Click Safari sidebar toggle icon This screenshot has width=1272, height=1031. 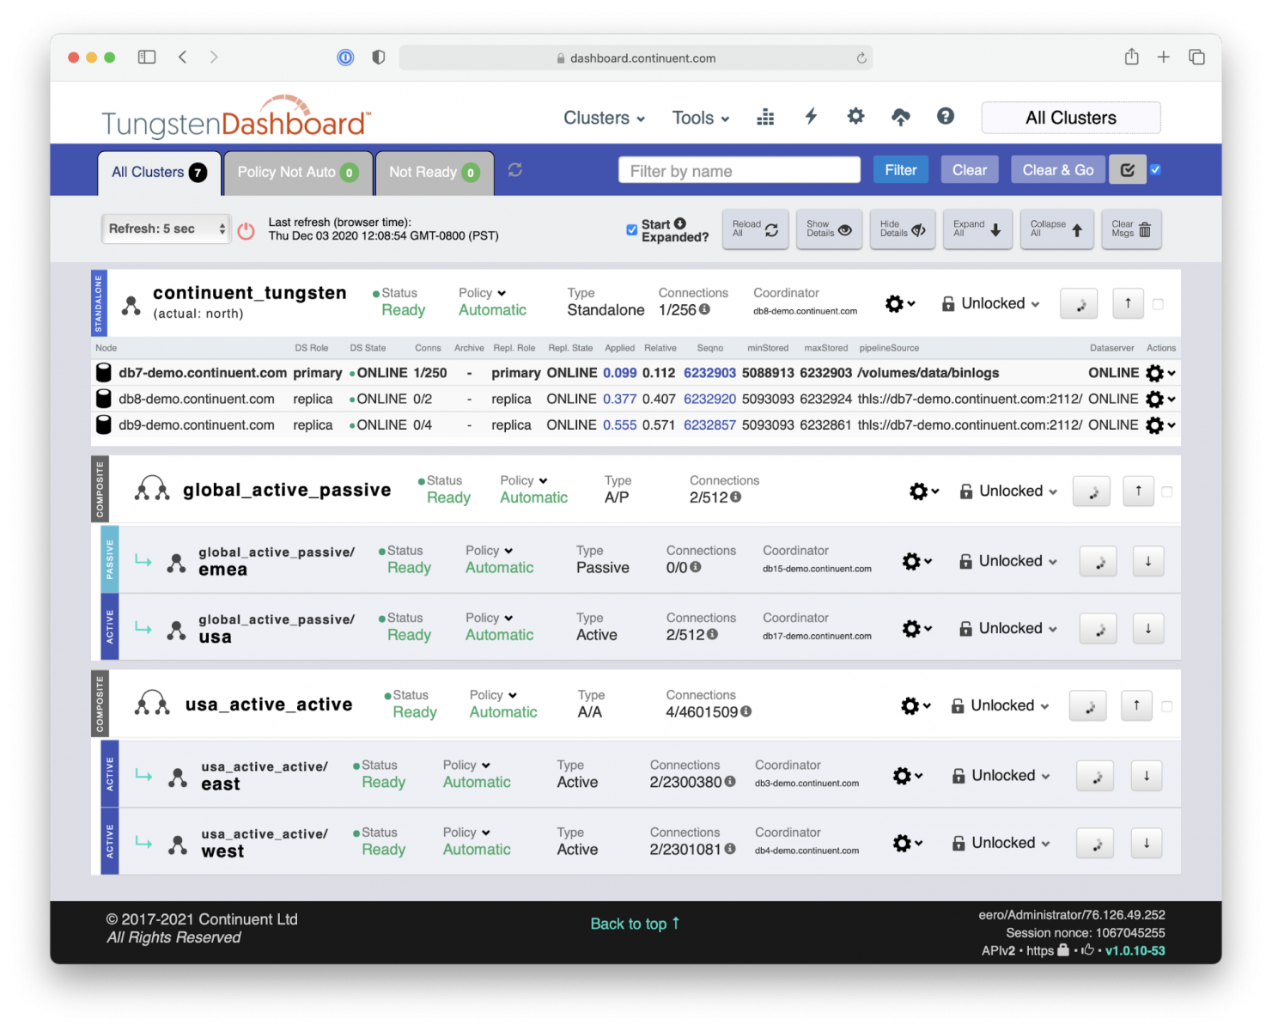pos(147,57)
